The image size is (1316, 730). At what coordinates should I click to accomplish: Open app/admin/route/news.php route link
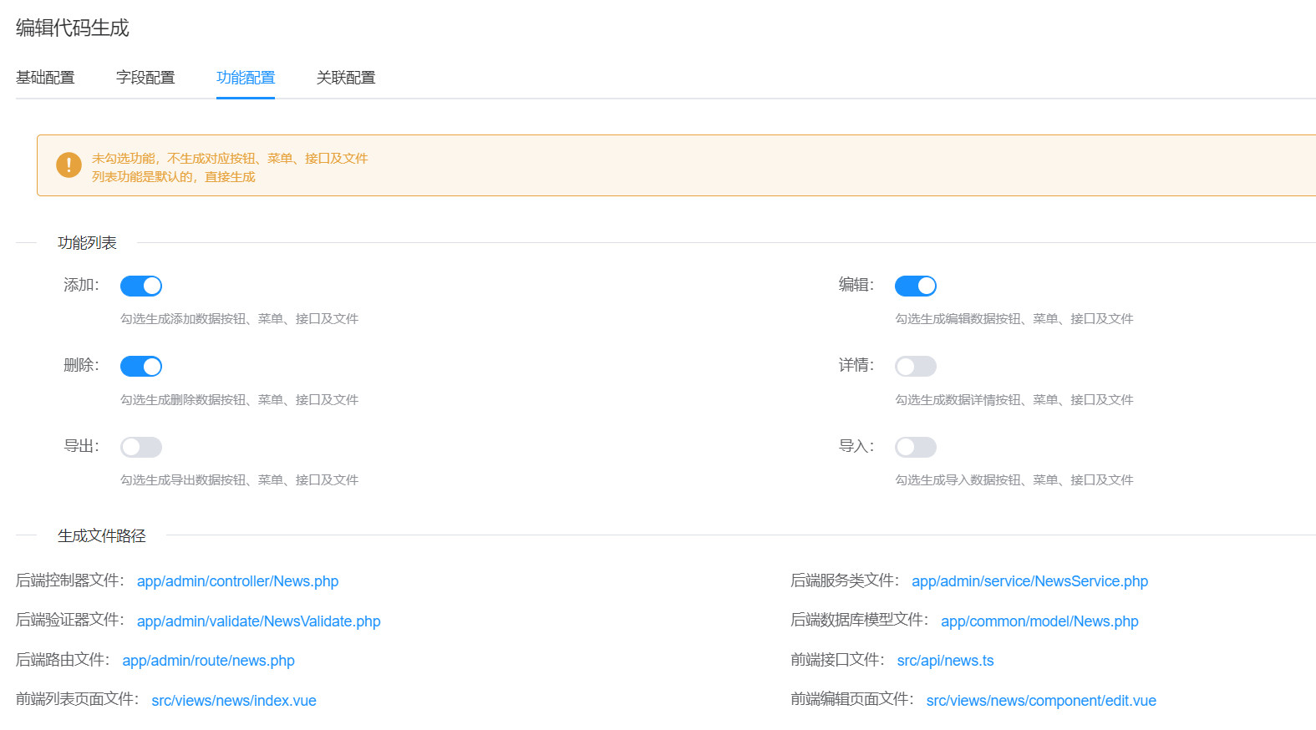pos(208,661)
